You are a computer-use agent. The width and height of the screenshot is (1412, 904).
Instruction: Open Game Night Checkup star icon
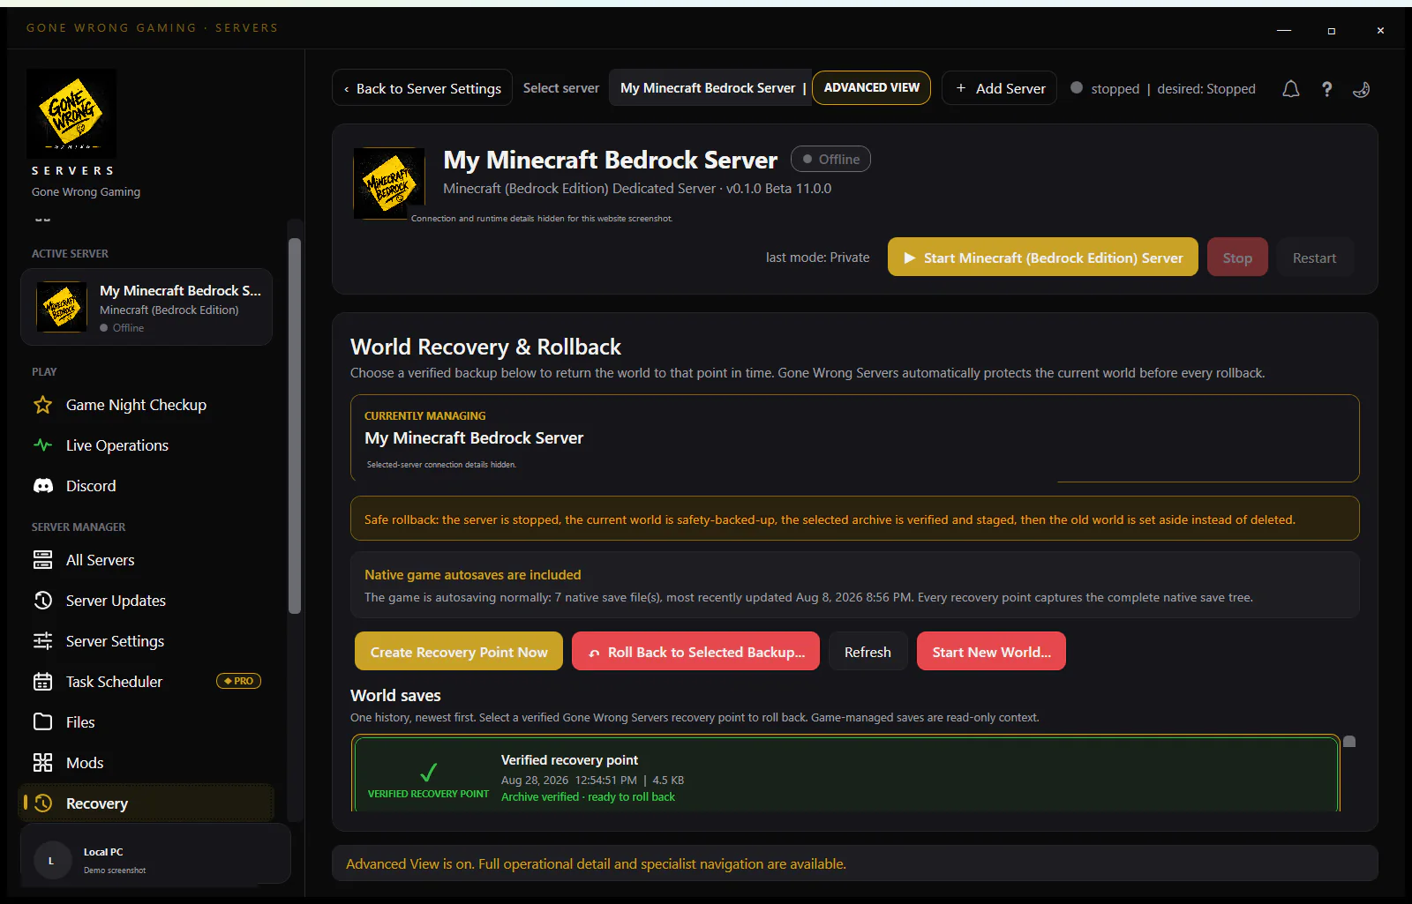(x=42, y=405)
